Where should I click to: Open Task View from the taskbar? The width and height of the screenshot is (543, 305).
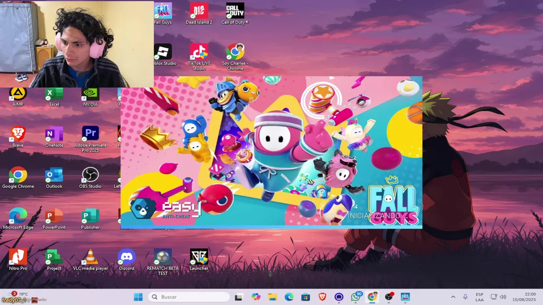point(239,297)
